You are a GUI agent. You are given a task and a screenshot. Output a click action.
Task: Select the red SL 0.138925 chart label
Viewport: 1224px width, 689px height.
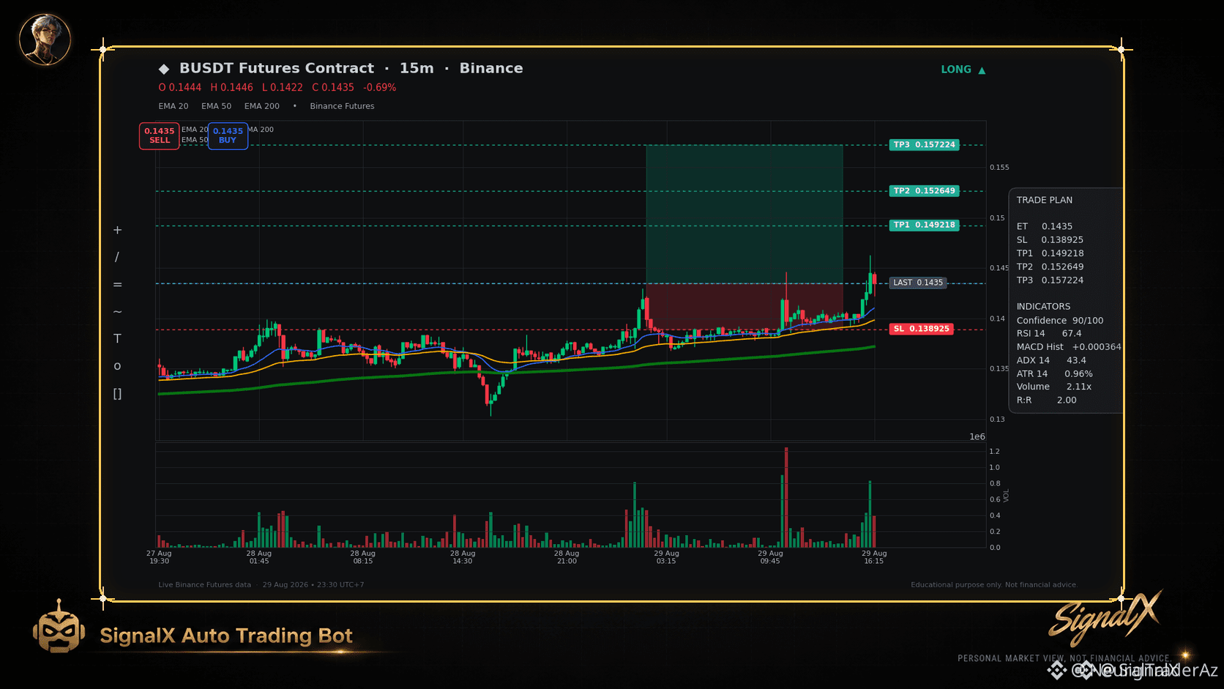click(922, 329)
